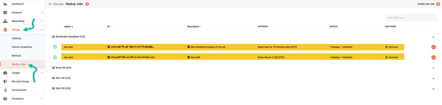Screen dimensions: 442x105
Task: Click the Sto2 HS (0:0) group label
Action: tap(63, 89)
